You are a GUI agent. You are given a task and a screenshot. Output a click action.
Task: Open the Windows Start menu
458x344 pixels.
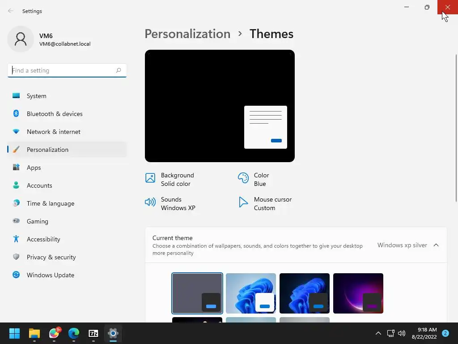tap(14, 333)
